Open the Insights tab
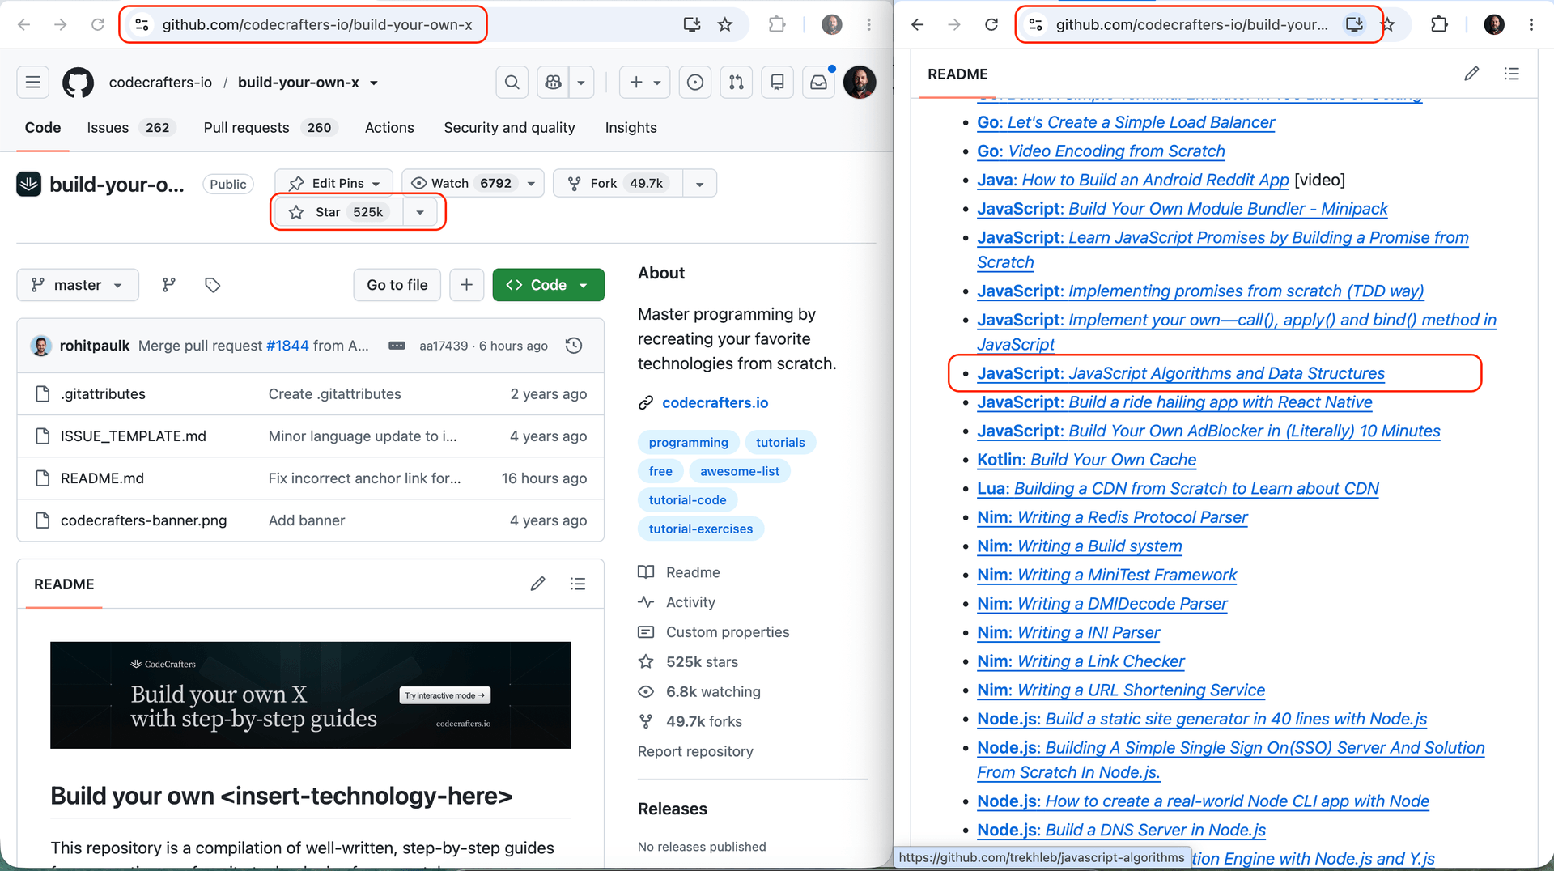 click(631, 128)
